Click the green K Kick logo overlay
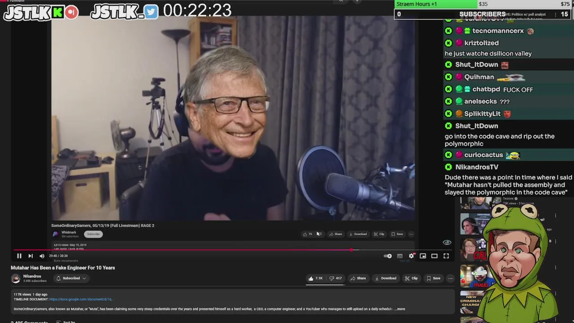574x323 pixels. click(x=58, y=12)
